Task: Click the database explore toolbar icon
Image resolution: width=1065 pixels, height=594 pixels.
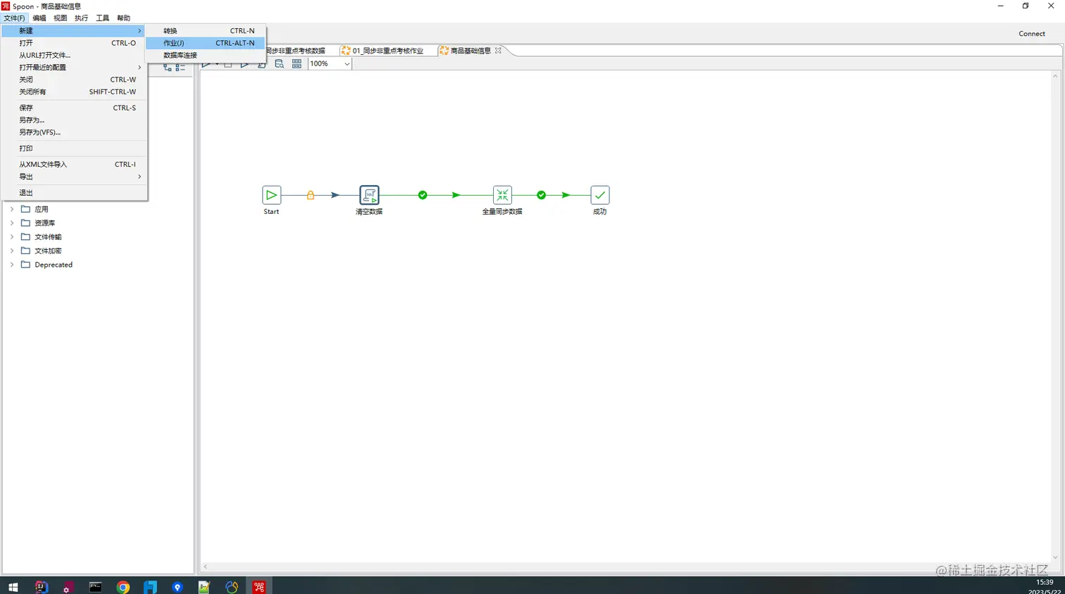Action: [280, 63]
